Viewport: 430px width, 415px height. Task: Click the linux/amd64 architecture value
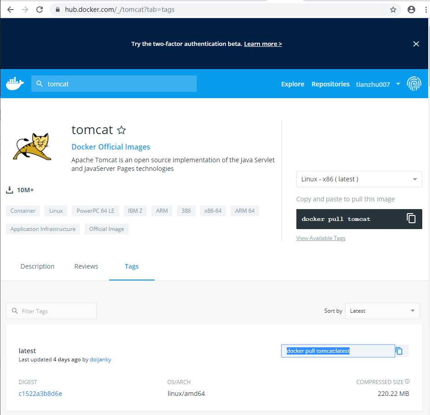[x=186, y=394]
